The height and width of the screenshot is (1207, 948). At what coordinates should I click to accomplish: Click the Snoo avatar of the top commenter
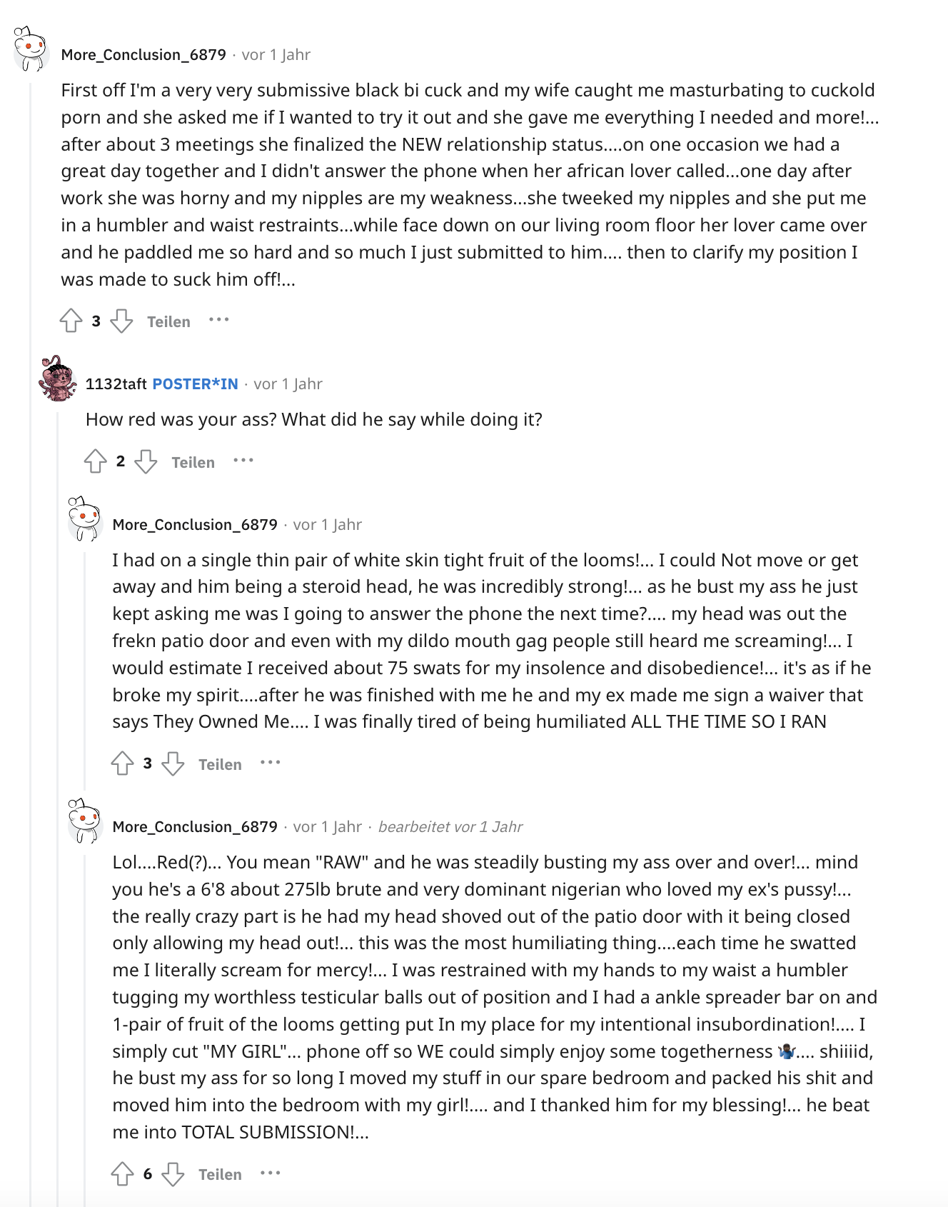pyautogui.click(x=30, y=49)
